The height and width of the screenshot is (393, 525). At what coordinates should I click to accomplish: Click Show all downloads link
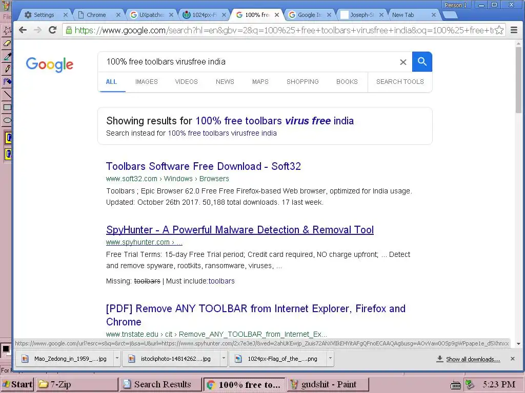click(473, 359)
